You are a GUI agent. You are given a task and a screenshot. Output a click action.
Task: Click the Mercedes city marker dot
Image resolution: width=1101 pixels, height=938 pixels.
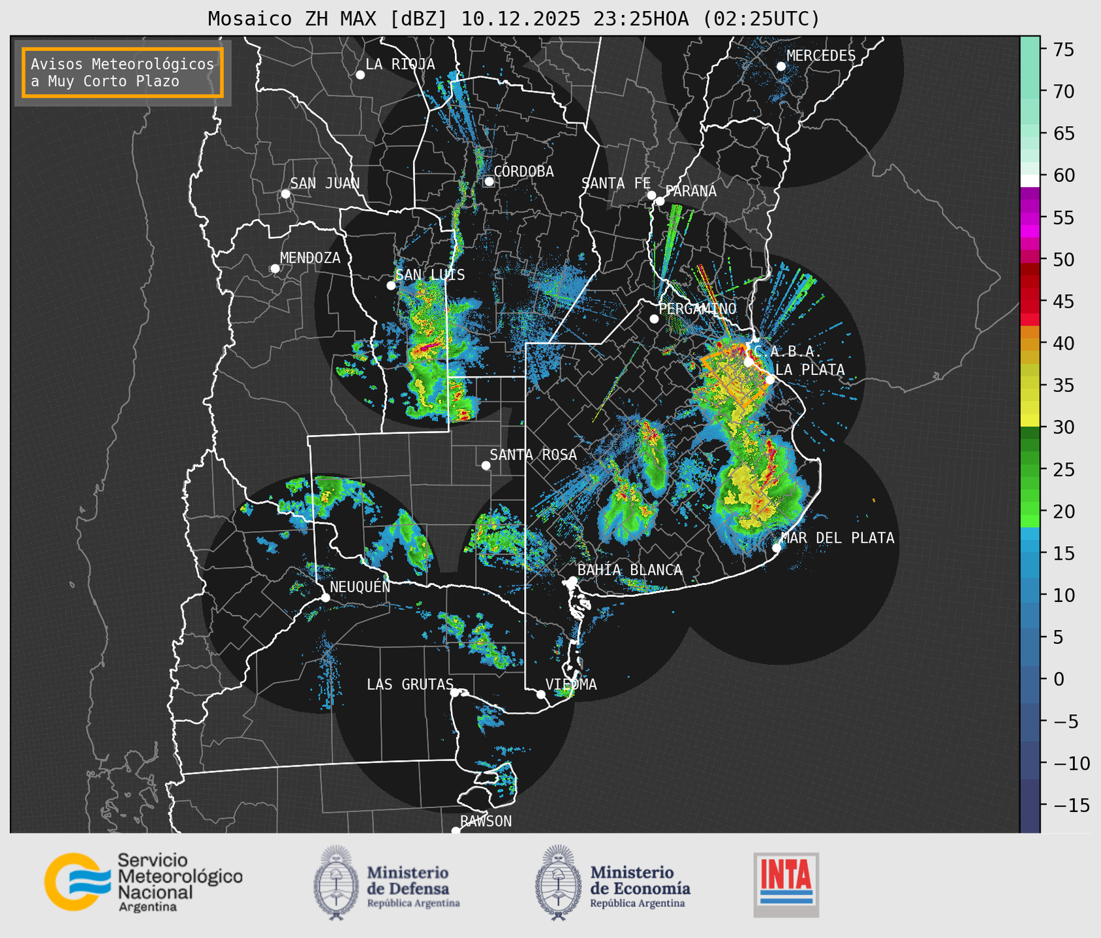coord(781,67)
